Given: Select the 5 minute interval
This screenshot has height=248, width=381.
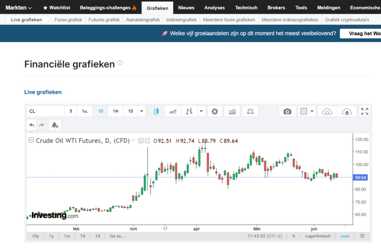Looking at the screenshot, I should click(70, 111).
